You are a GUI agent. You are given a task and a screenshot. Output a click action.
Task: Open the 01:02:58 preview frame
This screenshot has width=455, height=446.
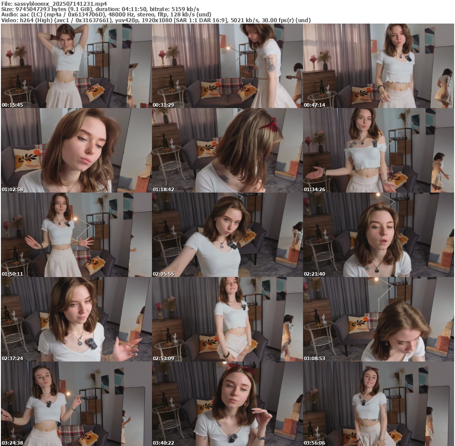pyautogui.click(x=76, y=150)
